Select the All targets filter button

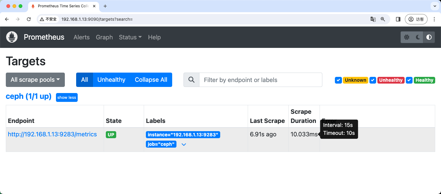click(x=84, y=80)
